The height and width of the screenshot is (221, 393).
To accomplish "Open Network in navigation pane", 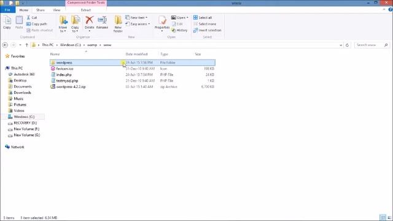I will (x=15, y=147).
